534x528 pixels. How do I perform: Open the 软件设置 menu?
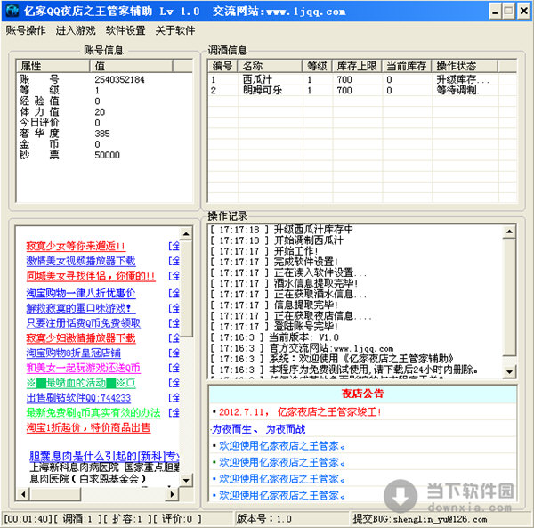click(125, 30)
